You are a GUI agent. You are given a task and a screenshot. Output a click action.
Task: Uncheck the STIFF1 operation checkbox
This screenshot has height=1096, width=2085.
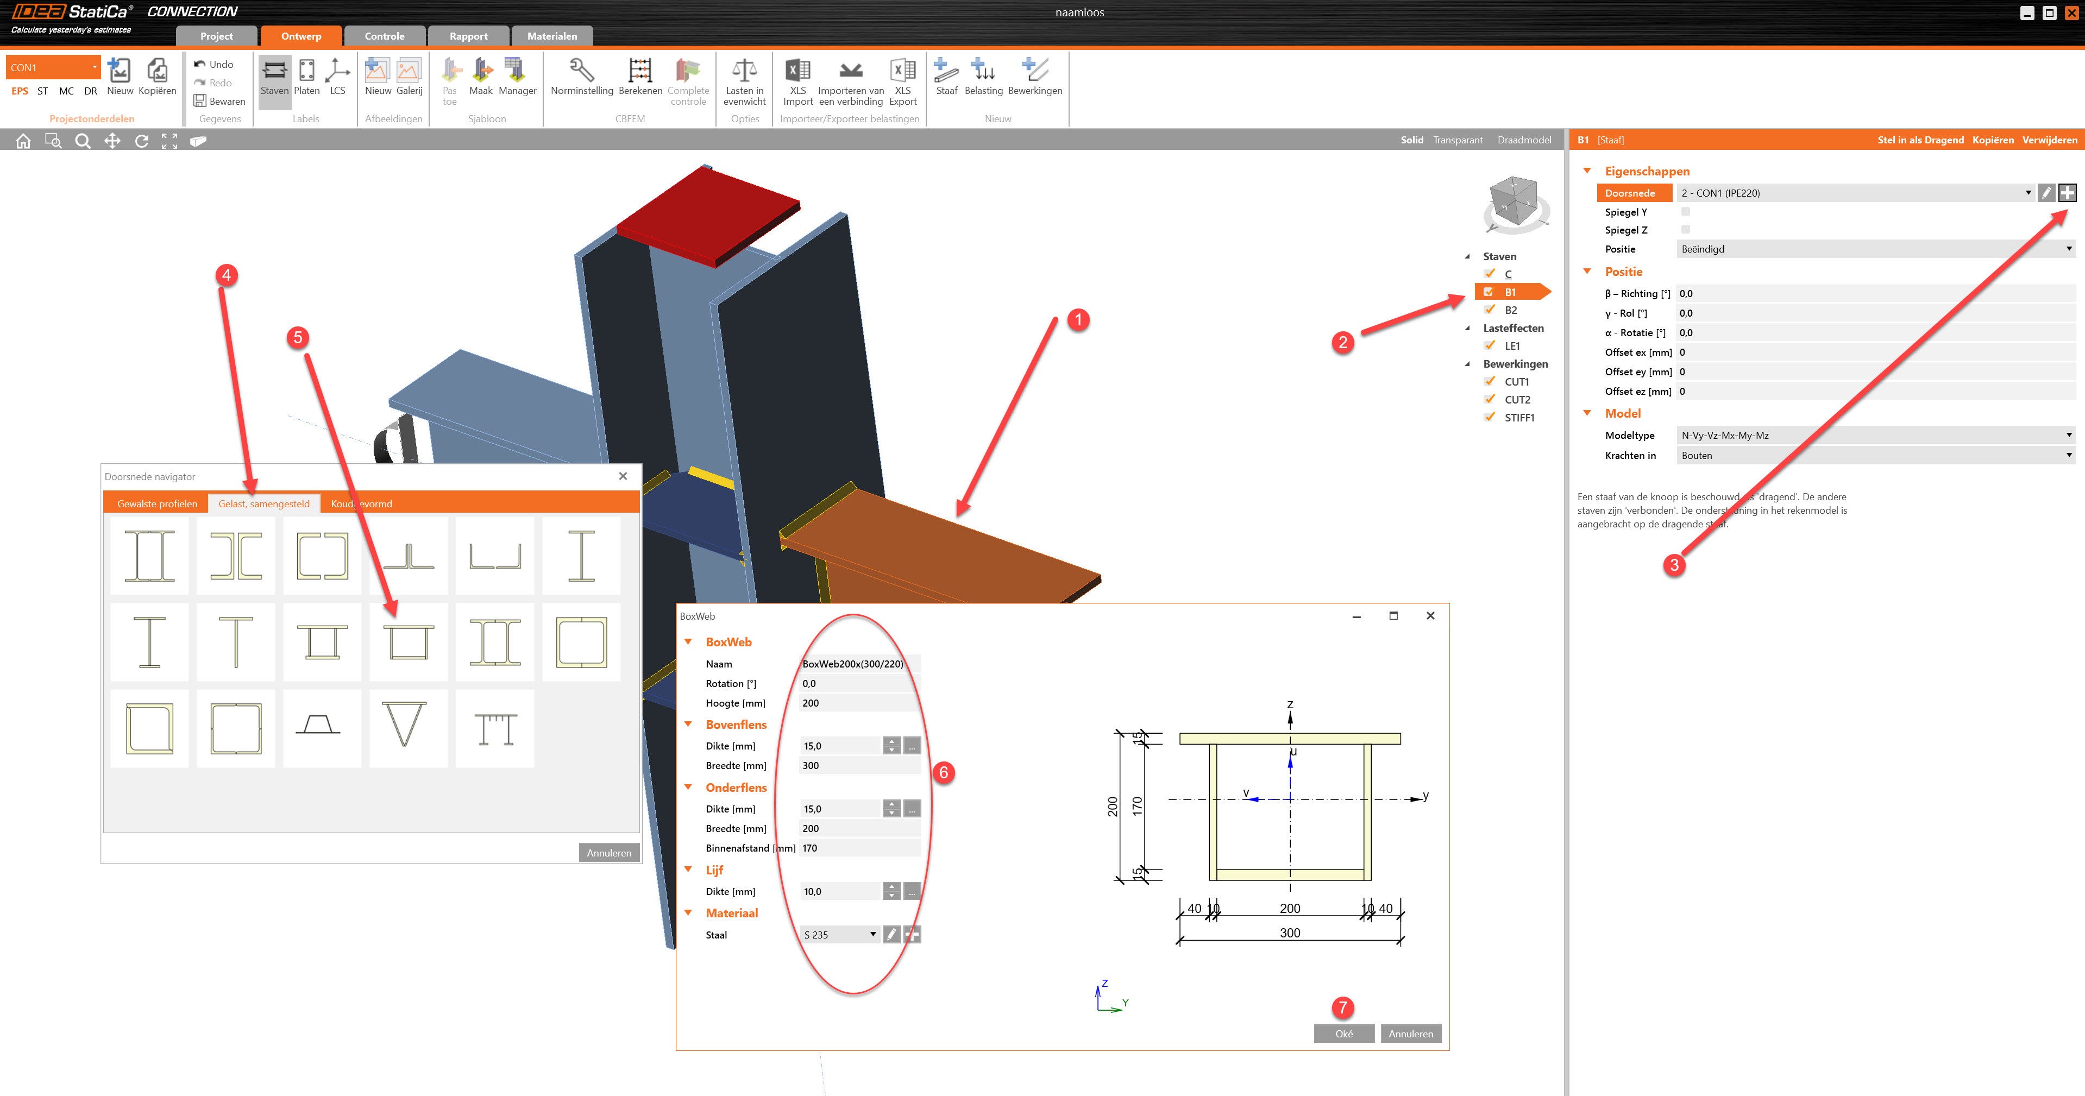click(1489, 417)
